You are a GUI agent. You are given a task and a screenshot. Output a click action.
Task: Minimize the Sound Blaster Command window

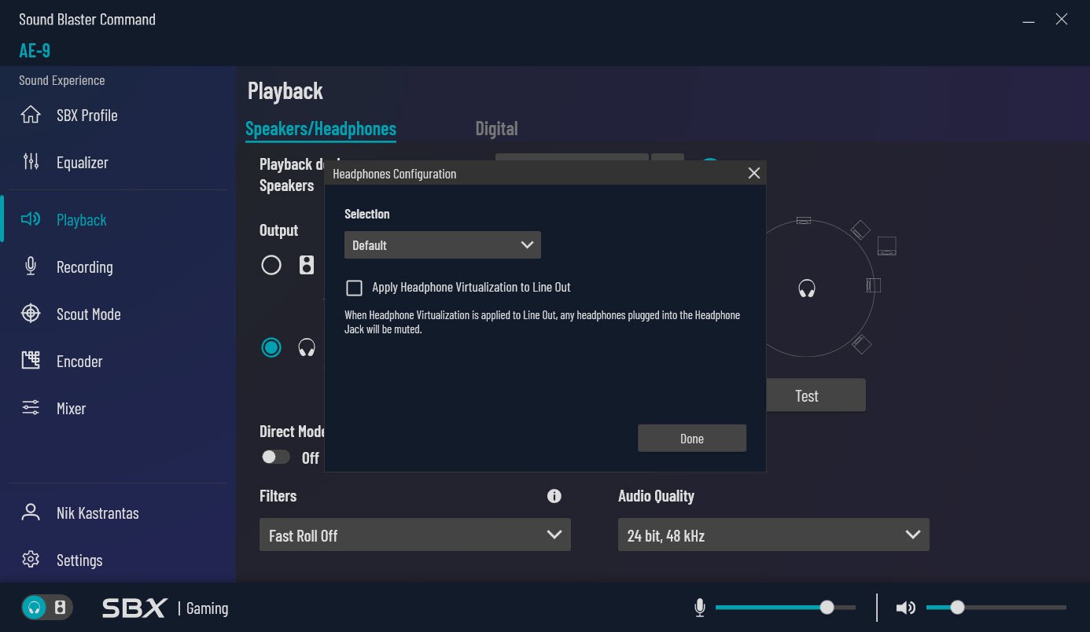click(1029, 21)
